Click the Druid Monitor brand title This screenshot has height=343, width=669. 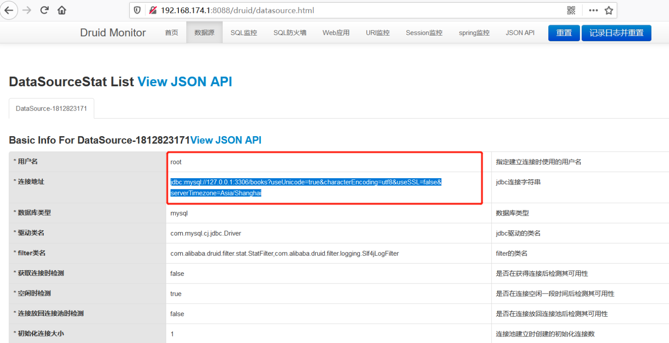pyautogui.click(x=113, y=33)
